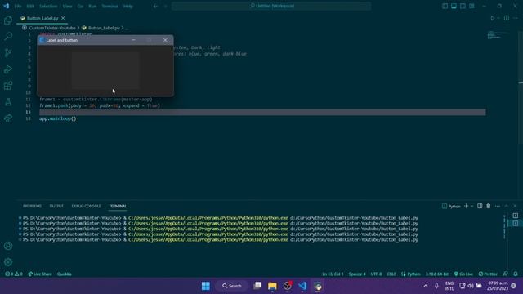Switch to the TERMINAL panel tab

pyautogui.click(x=118, y=206)
